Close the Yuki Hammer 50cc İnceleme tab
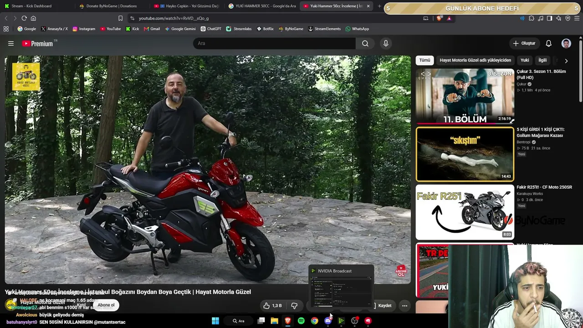Viewport: 583px width, 328px height. click(x=368, y=6)
